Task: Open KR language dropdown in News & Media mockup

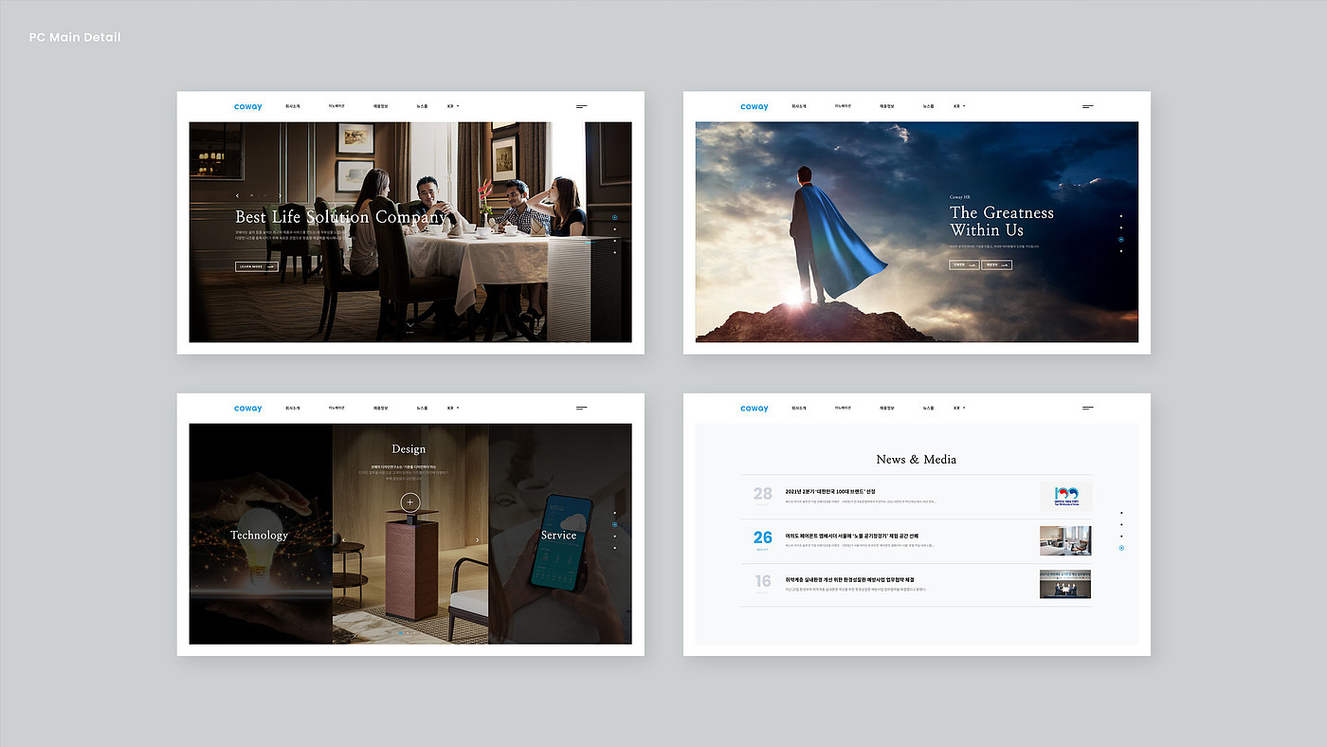Action: click(959, 408)
